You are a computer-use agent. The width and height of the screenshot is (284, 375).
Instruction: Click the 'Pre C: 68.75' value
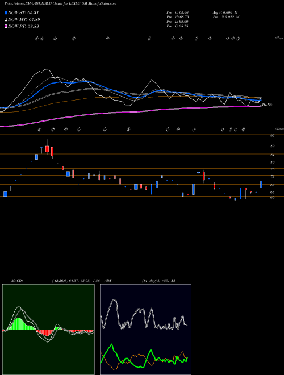pos(177,26)
